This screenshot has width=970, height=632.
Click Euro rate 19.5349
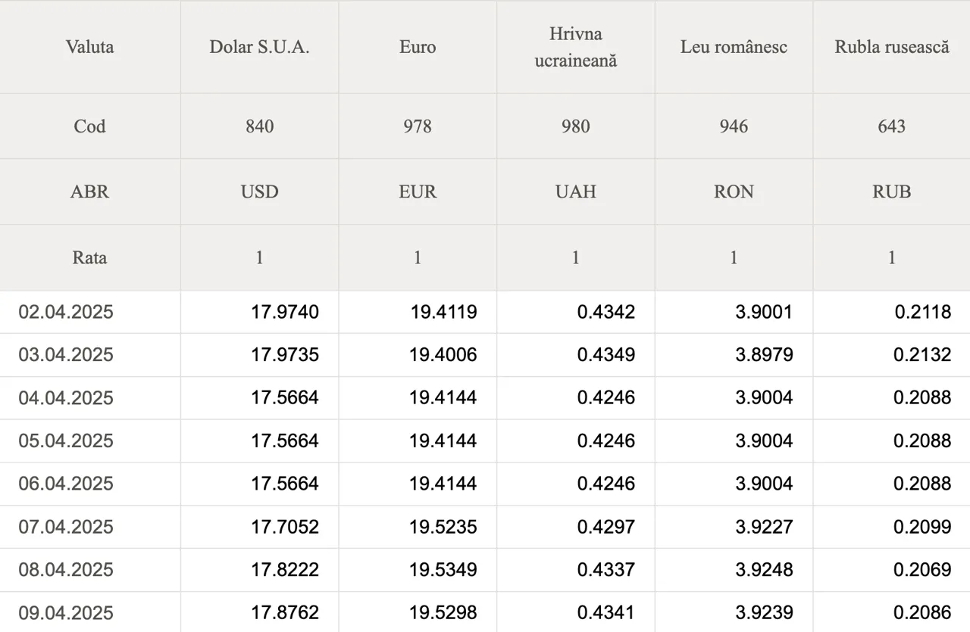(443, 570)
